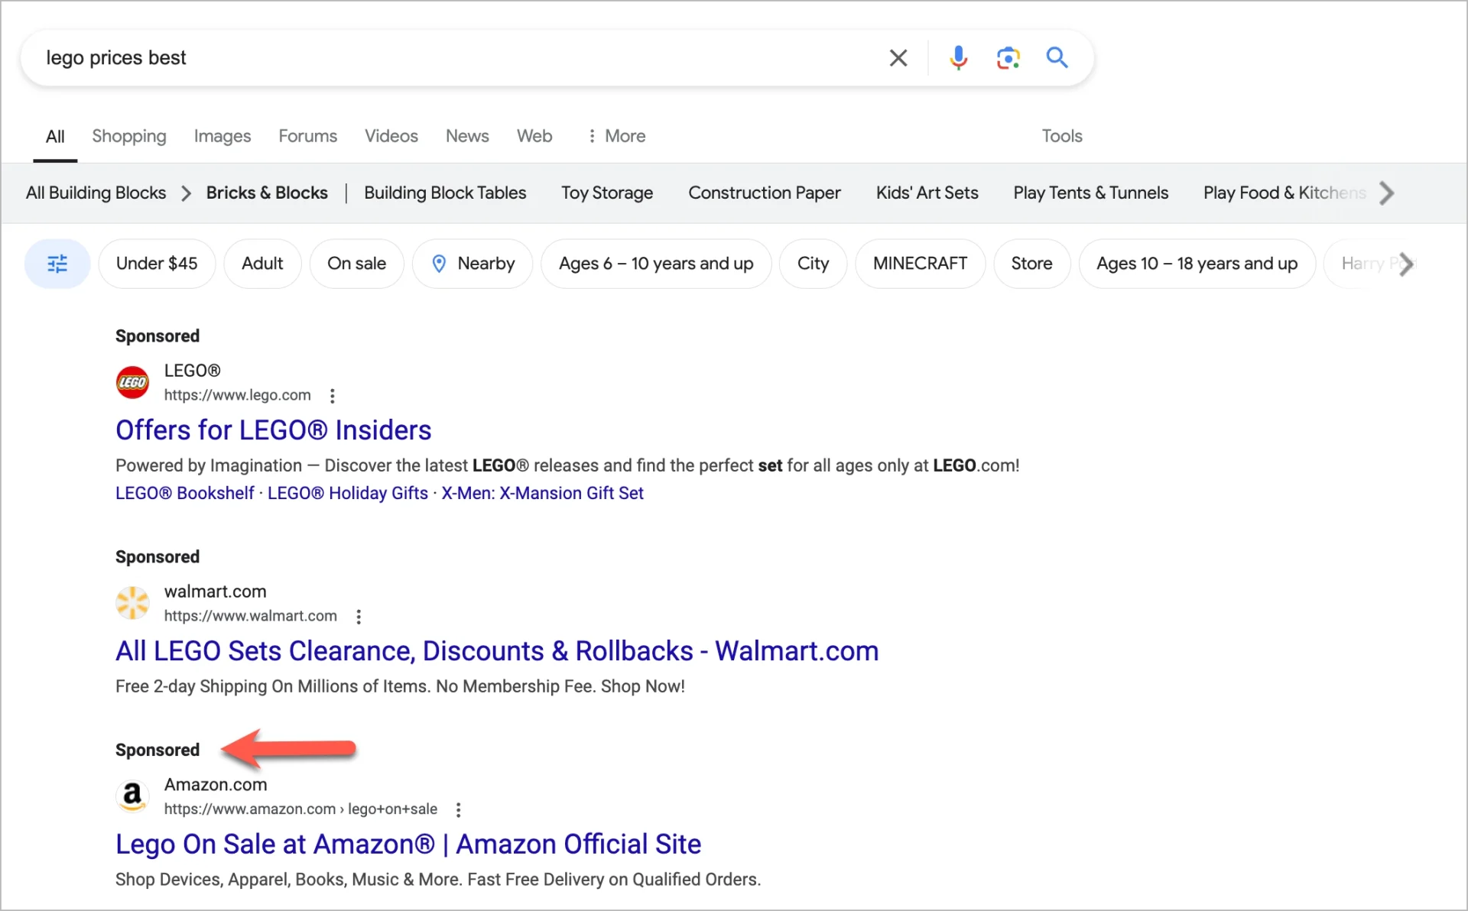
Task: Open the three-dot menu on the Amazon ad
Action: coord(459,809)
